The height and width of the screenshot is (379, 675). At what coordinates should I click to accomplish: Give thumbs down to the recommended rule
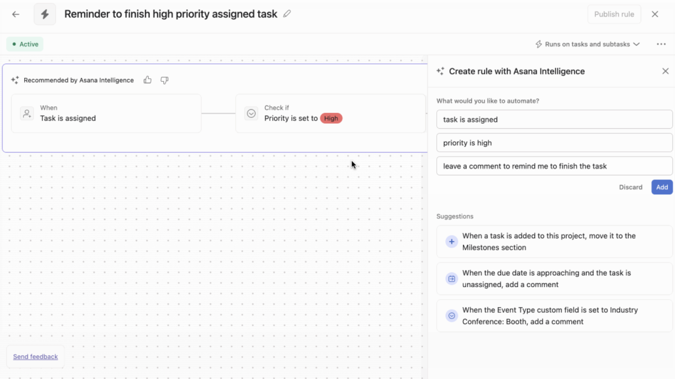point(164,80)
